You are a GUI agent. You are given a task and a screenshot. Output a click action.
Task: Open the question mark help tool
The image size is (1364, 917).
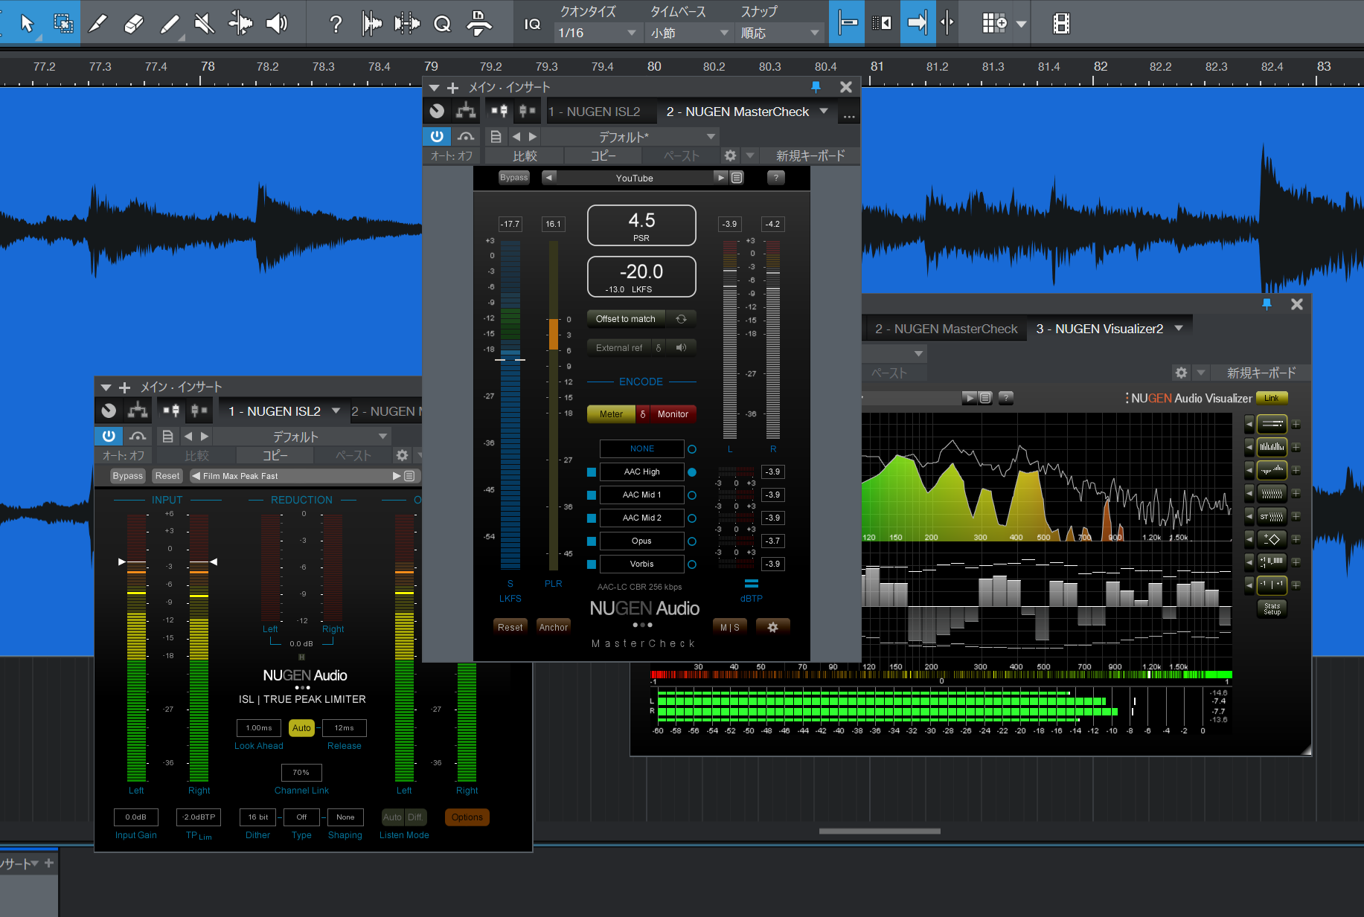[336, 24]
